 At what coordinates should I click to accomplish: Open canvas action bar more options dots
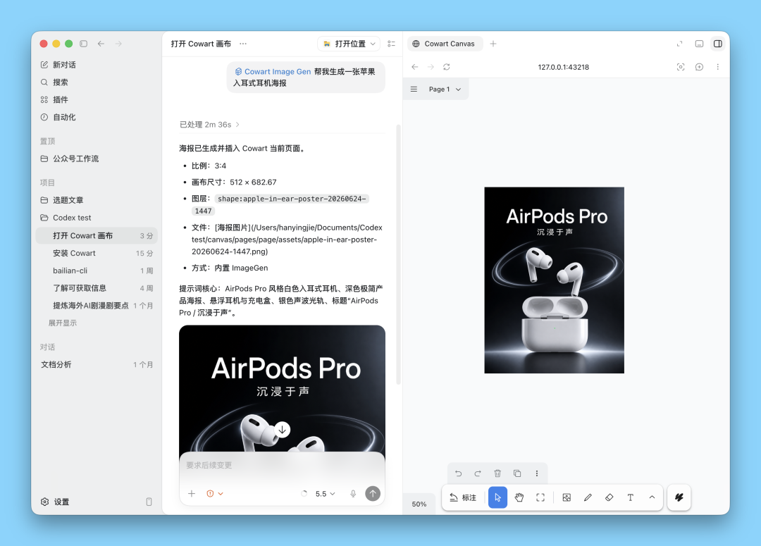click(537, 473)
